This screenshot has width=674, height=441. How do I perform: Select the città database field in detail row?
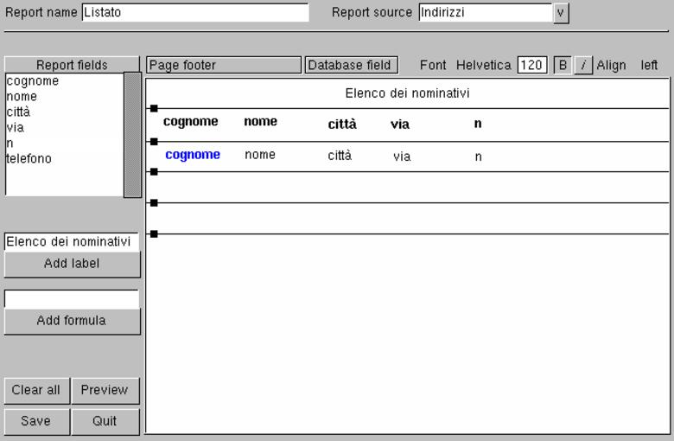point(340,156)
